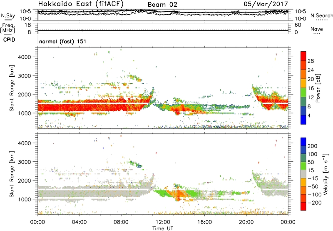The width and height of the screenshot is (333, 231).
Task: Click the 'Time UT' axis label
Action: (163, 228)
